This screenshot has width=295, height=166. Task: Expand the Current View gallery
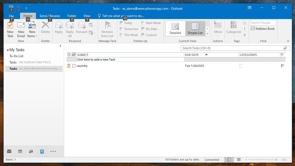click(207, 34)
